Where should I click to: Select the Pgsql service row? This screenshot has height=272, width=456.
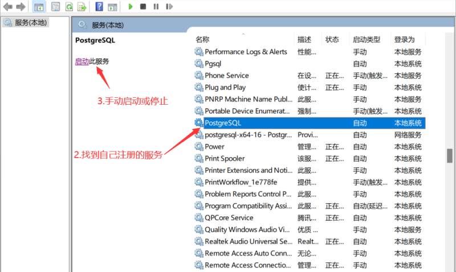(310, 64)
